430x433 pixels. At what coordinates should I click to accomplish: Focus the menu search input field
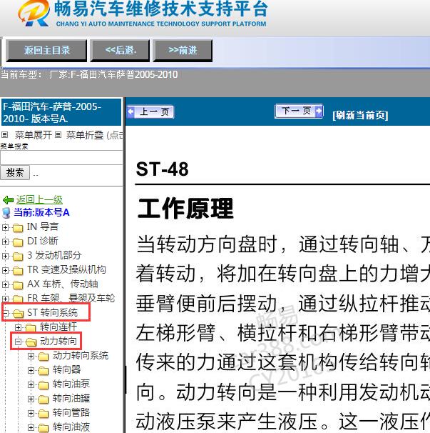tap(61, 158)
